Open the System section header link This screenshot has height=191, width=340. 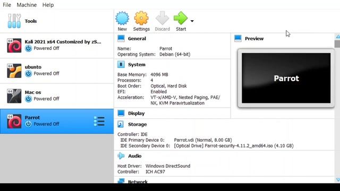(x=137, y=65)
